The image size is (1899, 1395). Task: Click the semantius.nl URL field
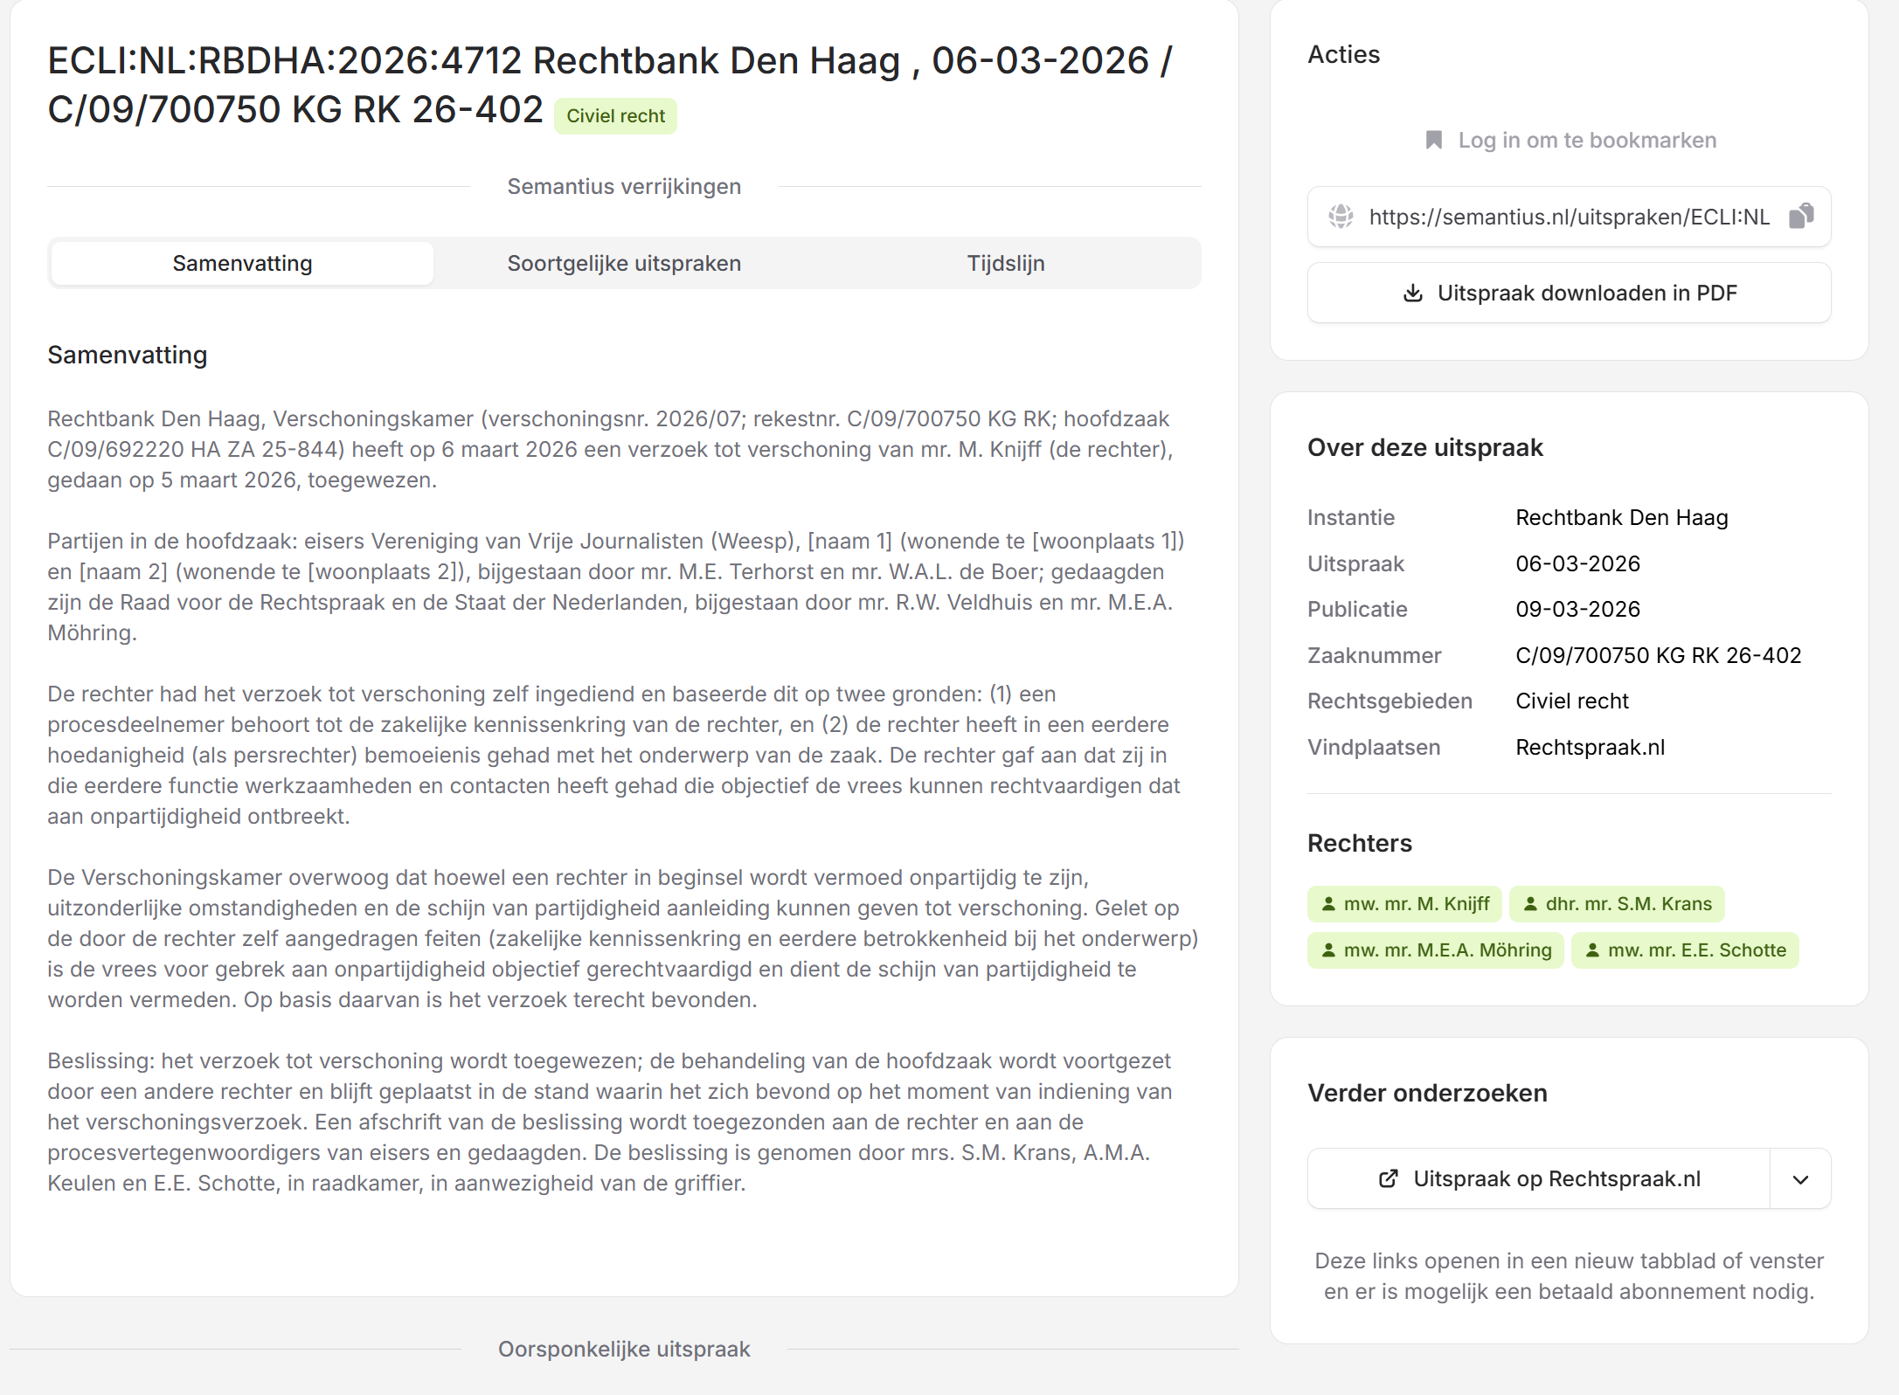coord(1568,217)
